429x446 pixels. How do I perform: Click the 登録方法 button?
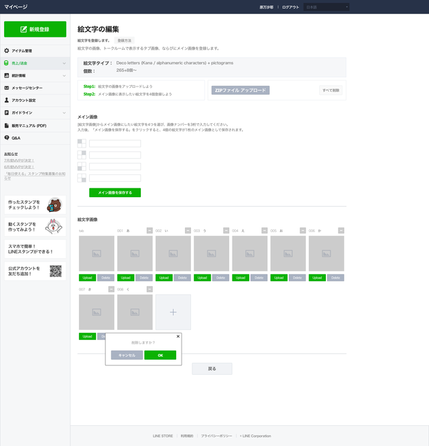click(x=124, y=40)
